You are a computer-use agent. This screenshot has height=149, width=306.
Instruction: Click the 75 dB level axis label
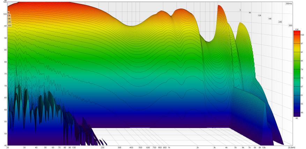coord(5,74)
